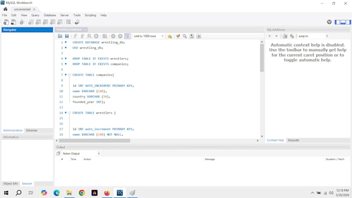The image size is (352, 198).
Task: Create new view toolbar icon
Action: click(x=46, y=22)
